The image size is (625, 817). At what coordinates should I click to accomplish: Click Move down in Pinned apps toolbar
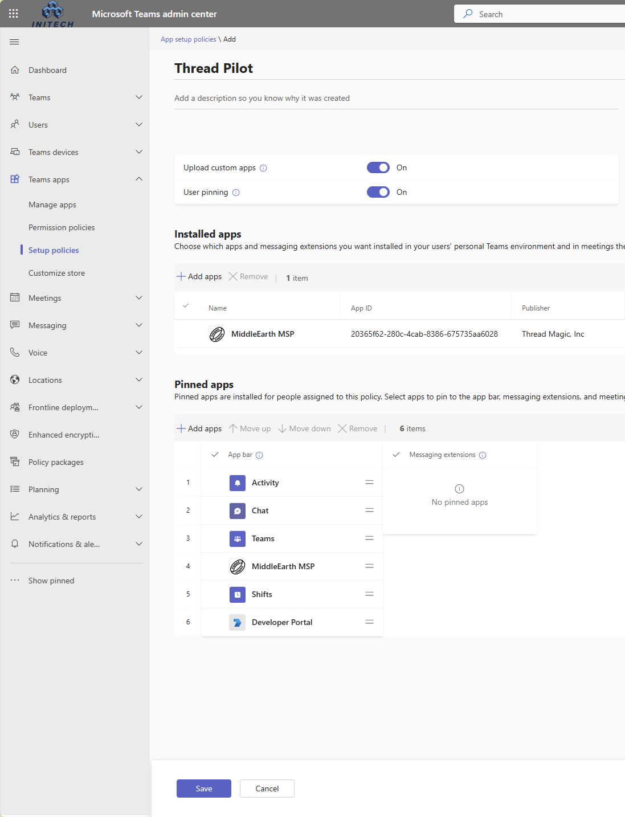point(304,428)
